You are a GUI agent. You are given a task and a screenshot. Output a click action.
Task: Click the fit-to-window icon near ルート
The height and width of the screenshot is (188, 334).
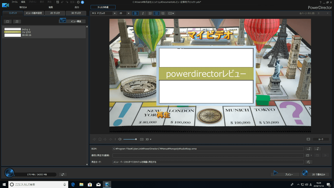point(308,139)
